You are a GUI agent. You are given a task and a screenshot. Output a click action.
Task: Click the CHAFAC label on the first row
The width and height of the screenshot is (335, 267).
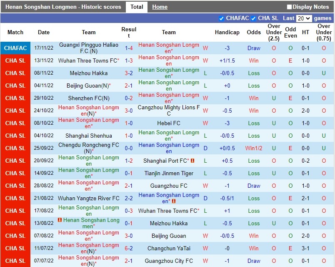pyautogui.click(x=15, y=48)
